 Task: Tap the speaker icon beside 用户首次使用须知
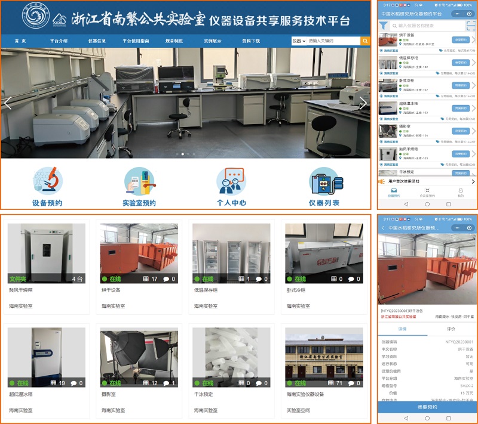[x=382, y=181]
